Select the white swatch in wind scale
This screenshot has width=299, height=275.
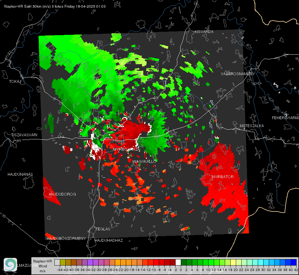178,262
